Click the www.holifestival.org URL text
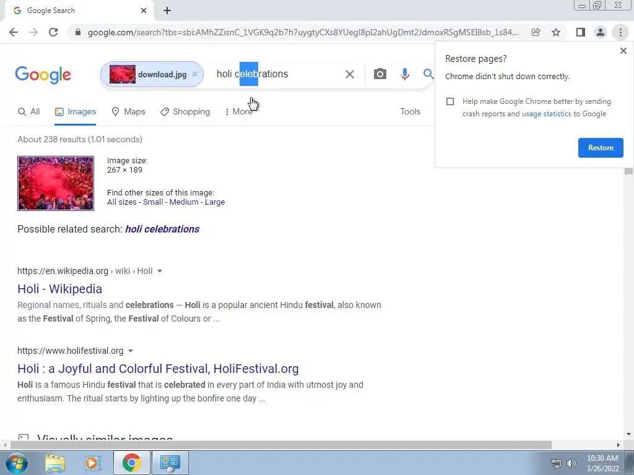634x475 pixels. [71, 351]
